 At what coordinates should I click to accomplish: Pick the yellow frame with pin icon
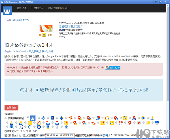(x=107, y=118)
